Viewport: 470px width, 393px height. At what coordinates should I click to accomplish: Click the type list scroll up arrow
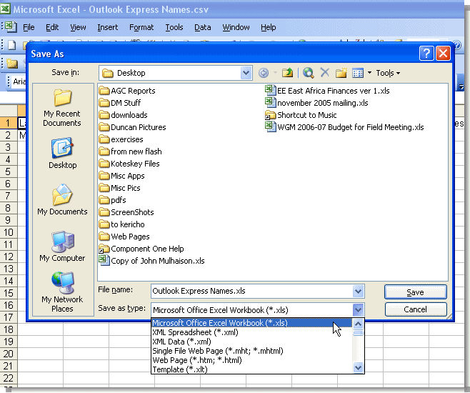tap(358, 324)
